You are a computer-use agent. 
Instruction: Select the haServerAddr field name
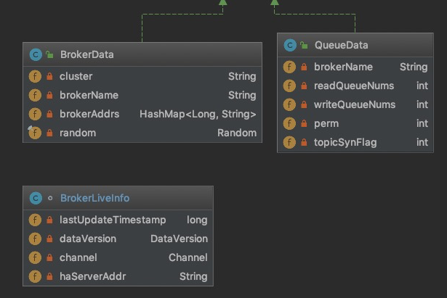tap(92, 276)
